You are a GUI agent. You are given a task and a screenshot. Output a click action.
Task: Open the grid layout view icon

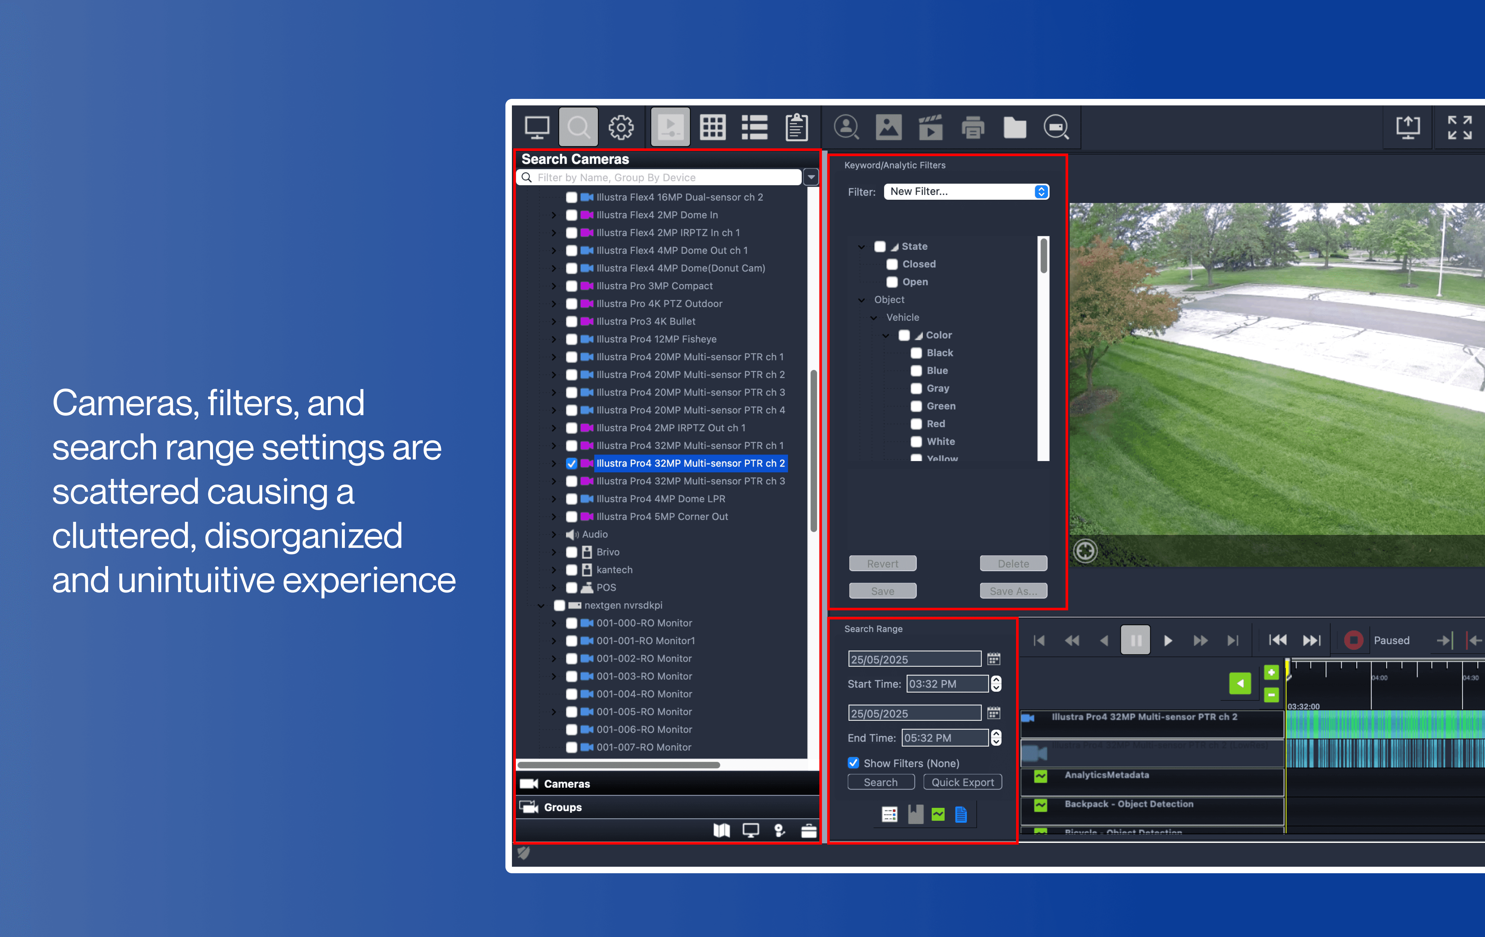point(712,128)
